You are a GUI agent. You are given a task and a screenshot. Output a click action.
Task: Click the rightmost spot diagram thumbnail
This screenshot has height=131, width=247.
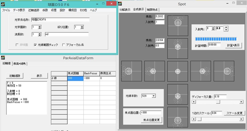[x=224, y=71]
